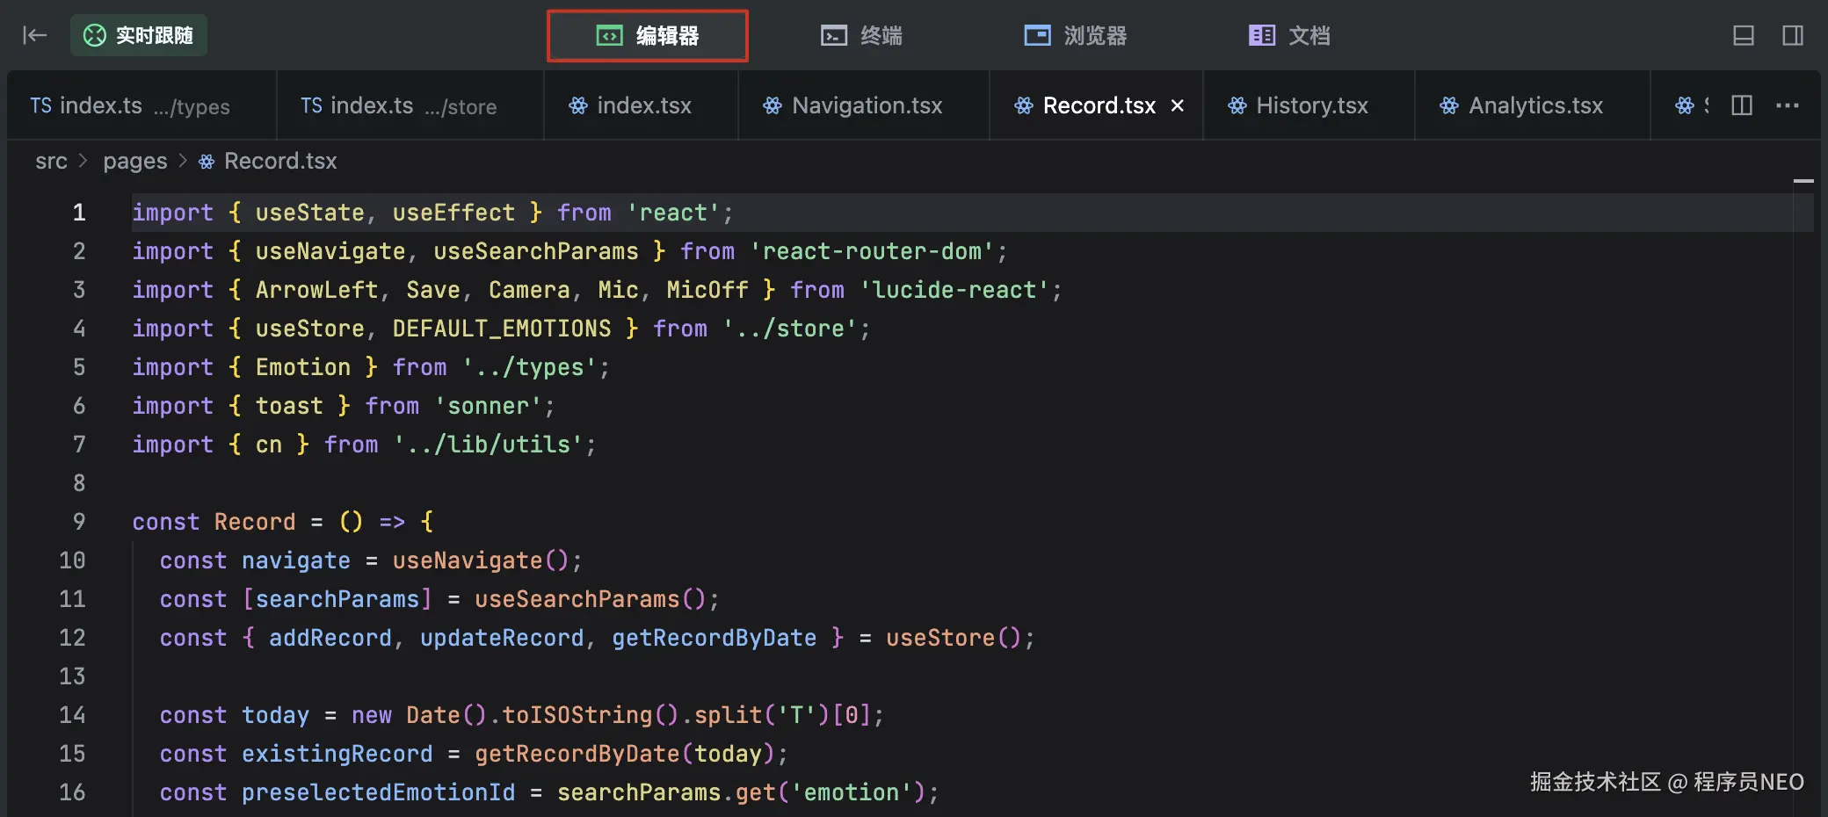This screenshot has width=1828, height=817.
Task: Click line number 16 in the gutter
Action: coord(72,792)
